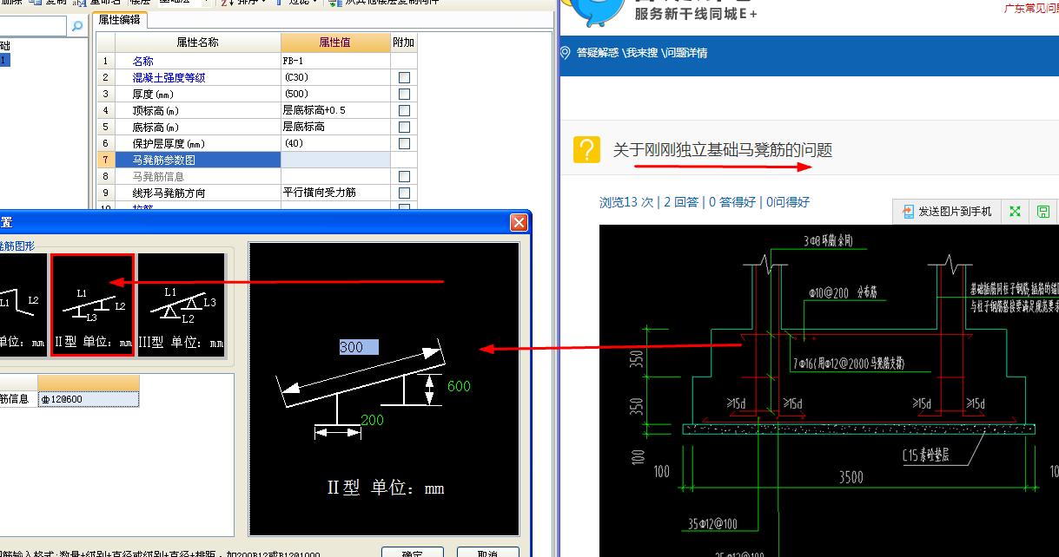
Task: Click the 发送图片到手机 button
Action: [x=948, y=211]
